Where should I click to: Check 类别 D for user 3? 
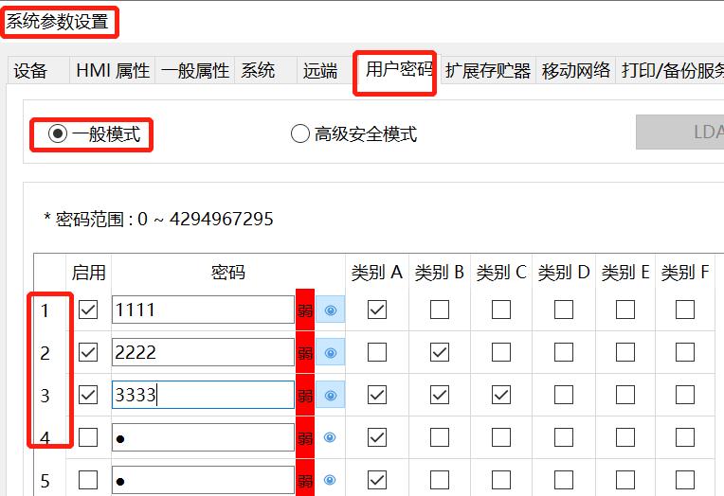point(564,395)
